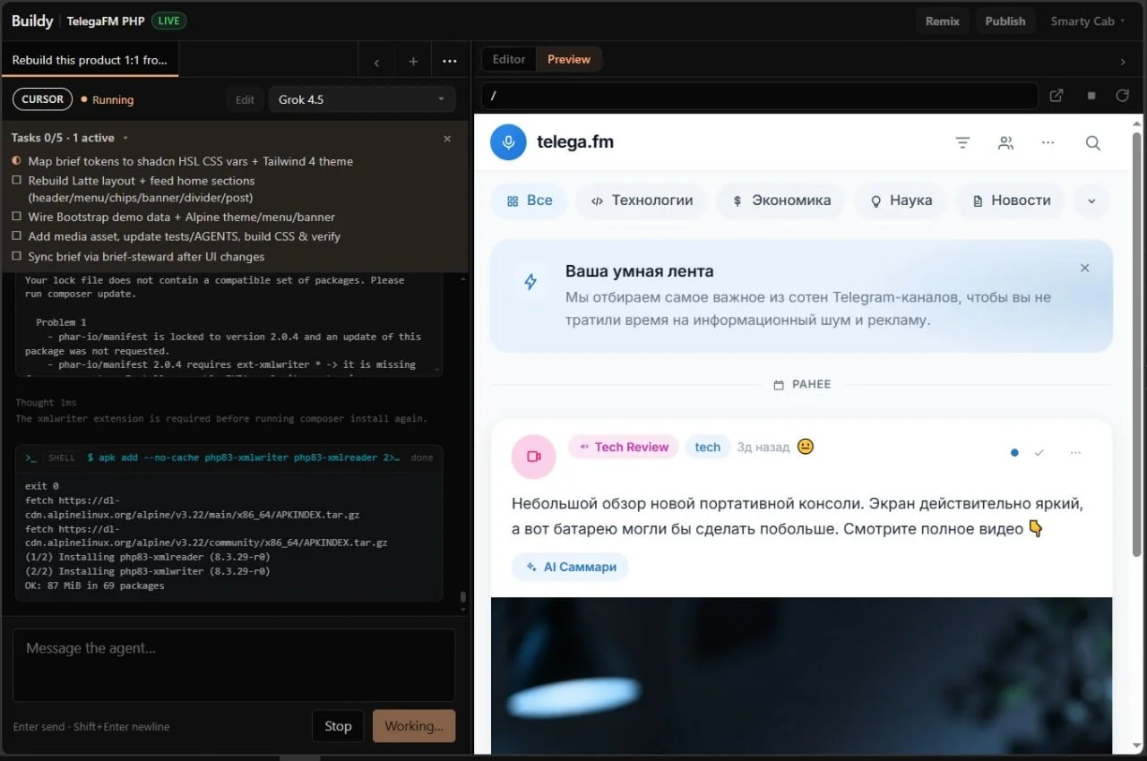
Task: Check the "Rebuild Latte layout" task box
Action: click(16, 181)
